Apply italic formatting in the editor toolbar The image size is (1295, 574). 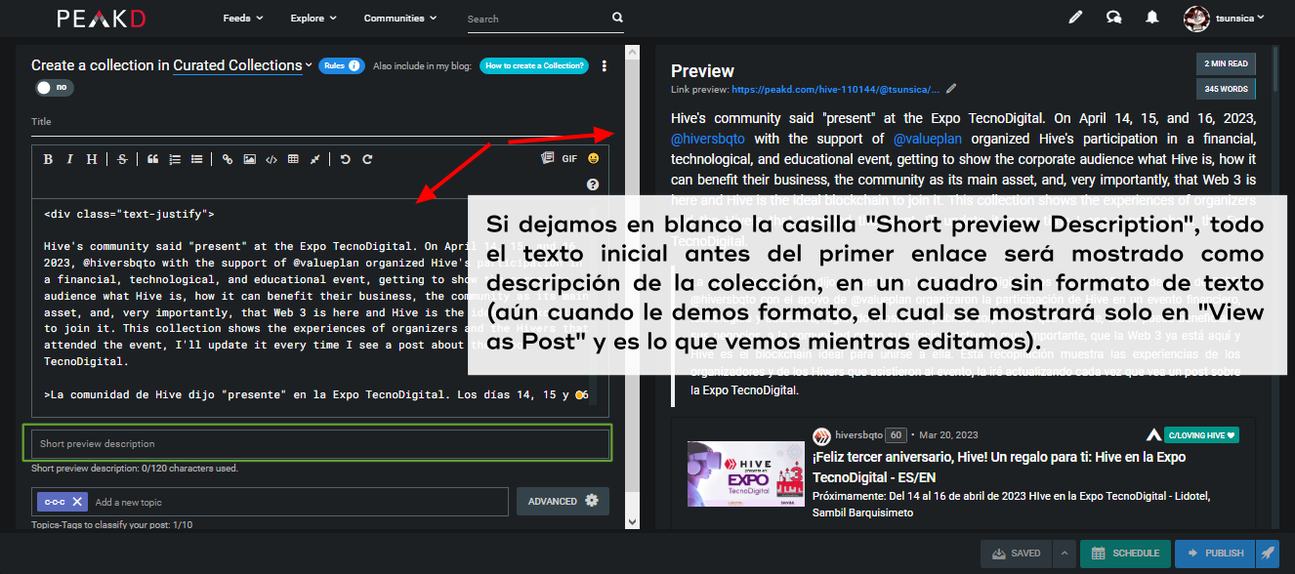(x=69, y=159)
